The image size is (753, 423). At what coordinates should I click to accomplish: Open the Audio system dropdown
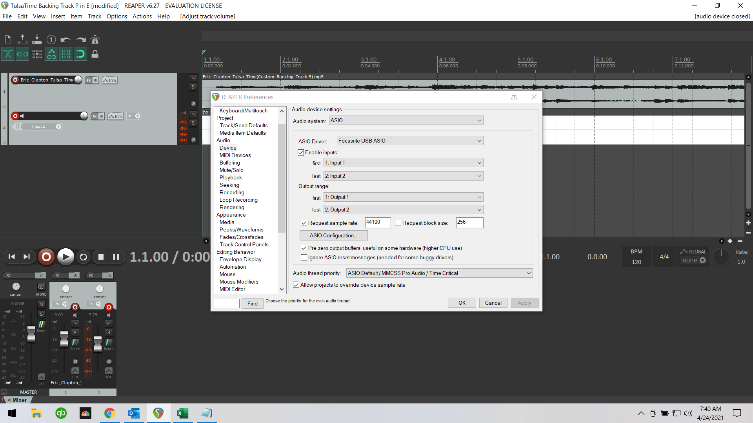[406, 120]
